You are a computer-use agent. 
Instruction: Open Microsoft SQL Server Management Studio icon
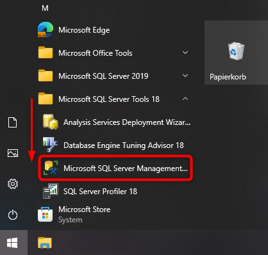point(51,168)
